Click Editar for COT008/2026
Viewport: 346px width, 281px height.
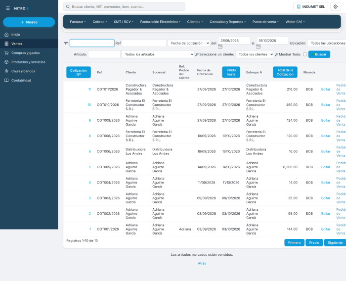point(326,136)
